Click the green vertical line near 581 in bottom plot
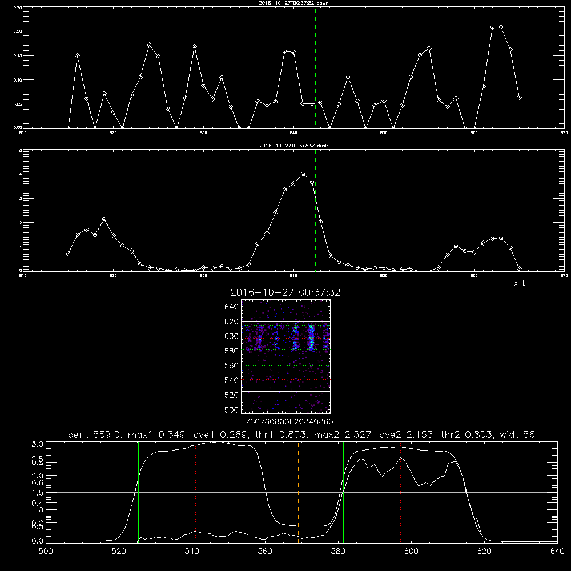Screen dimensions: 571x571 pyautogui.click(x=343, y=492)
